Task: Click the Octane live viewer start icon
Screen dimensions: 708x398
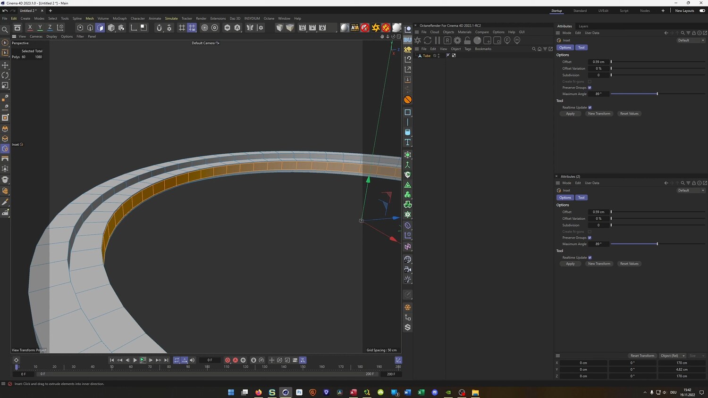Action: 418,41
